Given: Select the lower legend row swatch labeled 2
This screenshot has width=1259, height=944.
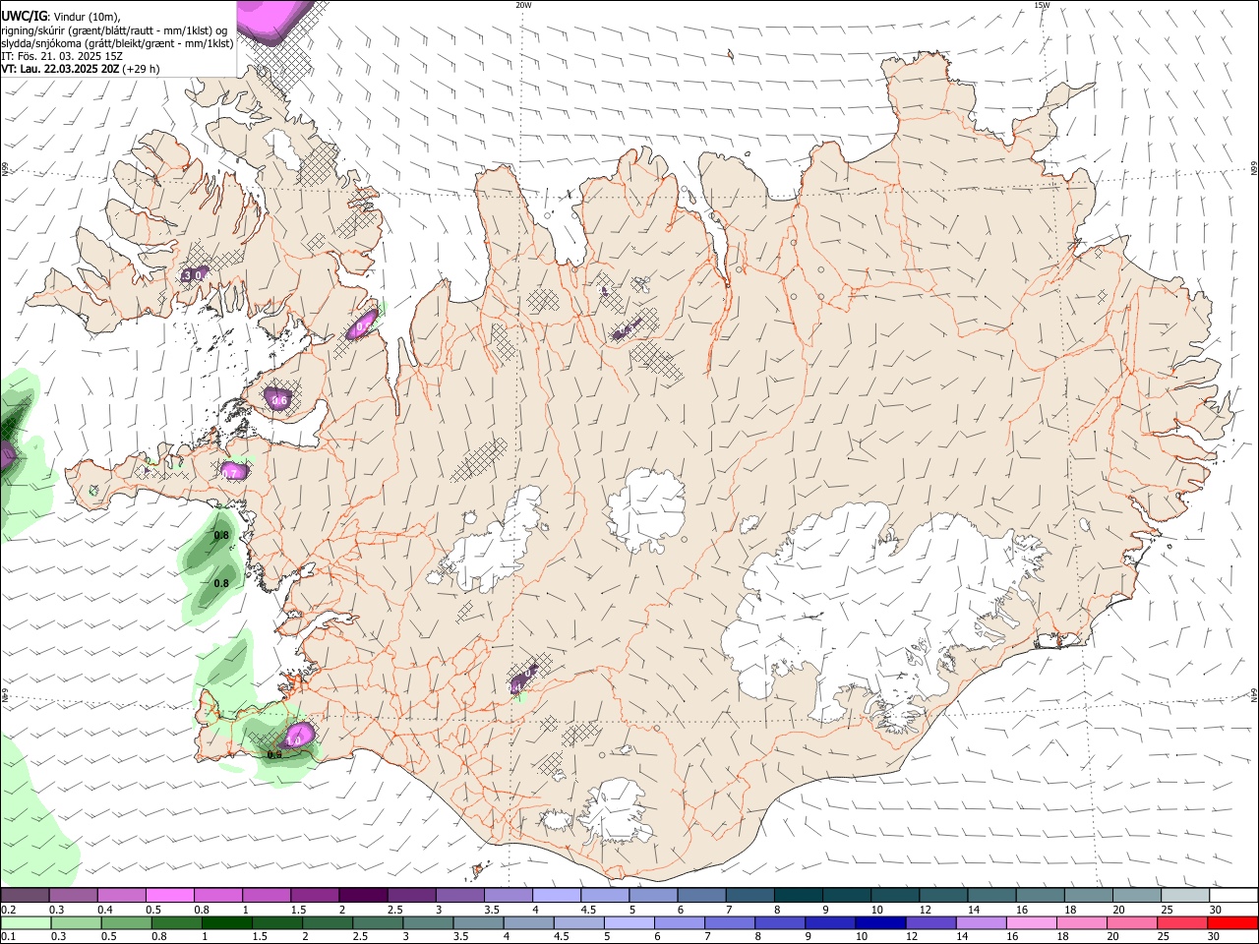Looking at the screenshot, I should 328,923.
